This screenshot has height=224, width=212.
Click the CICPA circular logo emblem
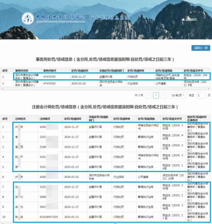click(x=28, y=18)
